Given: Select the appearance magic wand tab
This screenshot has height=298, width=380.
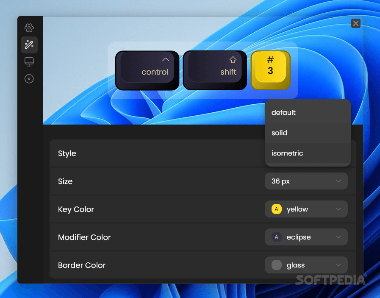Looking at the screenshot, I should pos(29,45).
